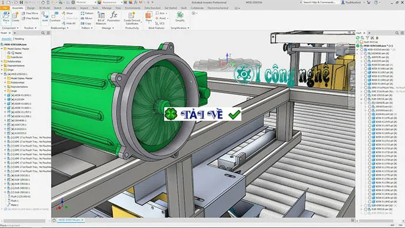Screen dimensions: 405x228
Task: Collapse the MOD-039310:1 assembly node
Action: (2, 74)
